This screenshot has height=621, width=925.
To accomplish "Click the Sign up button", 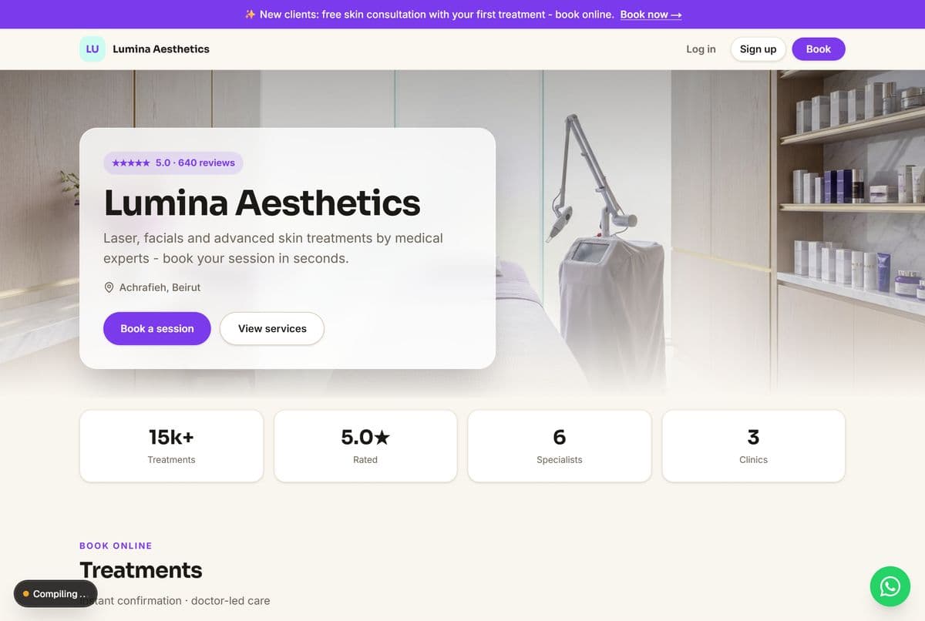I will click(758, 49).
